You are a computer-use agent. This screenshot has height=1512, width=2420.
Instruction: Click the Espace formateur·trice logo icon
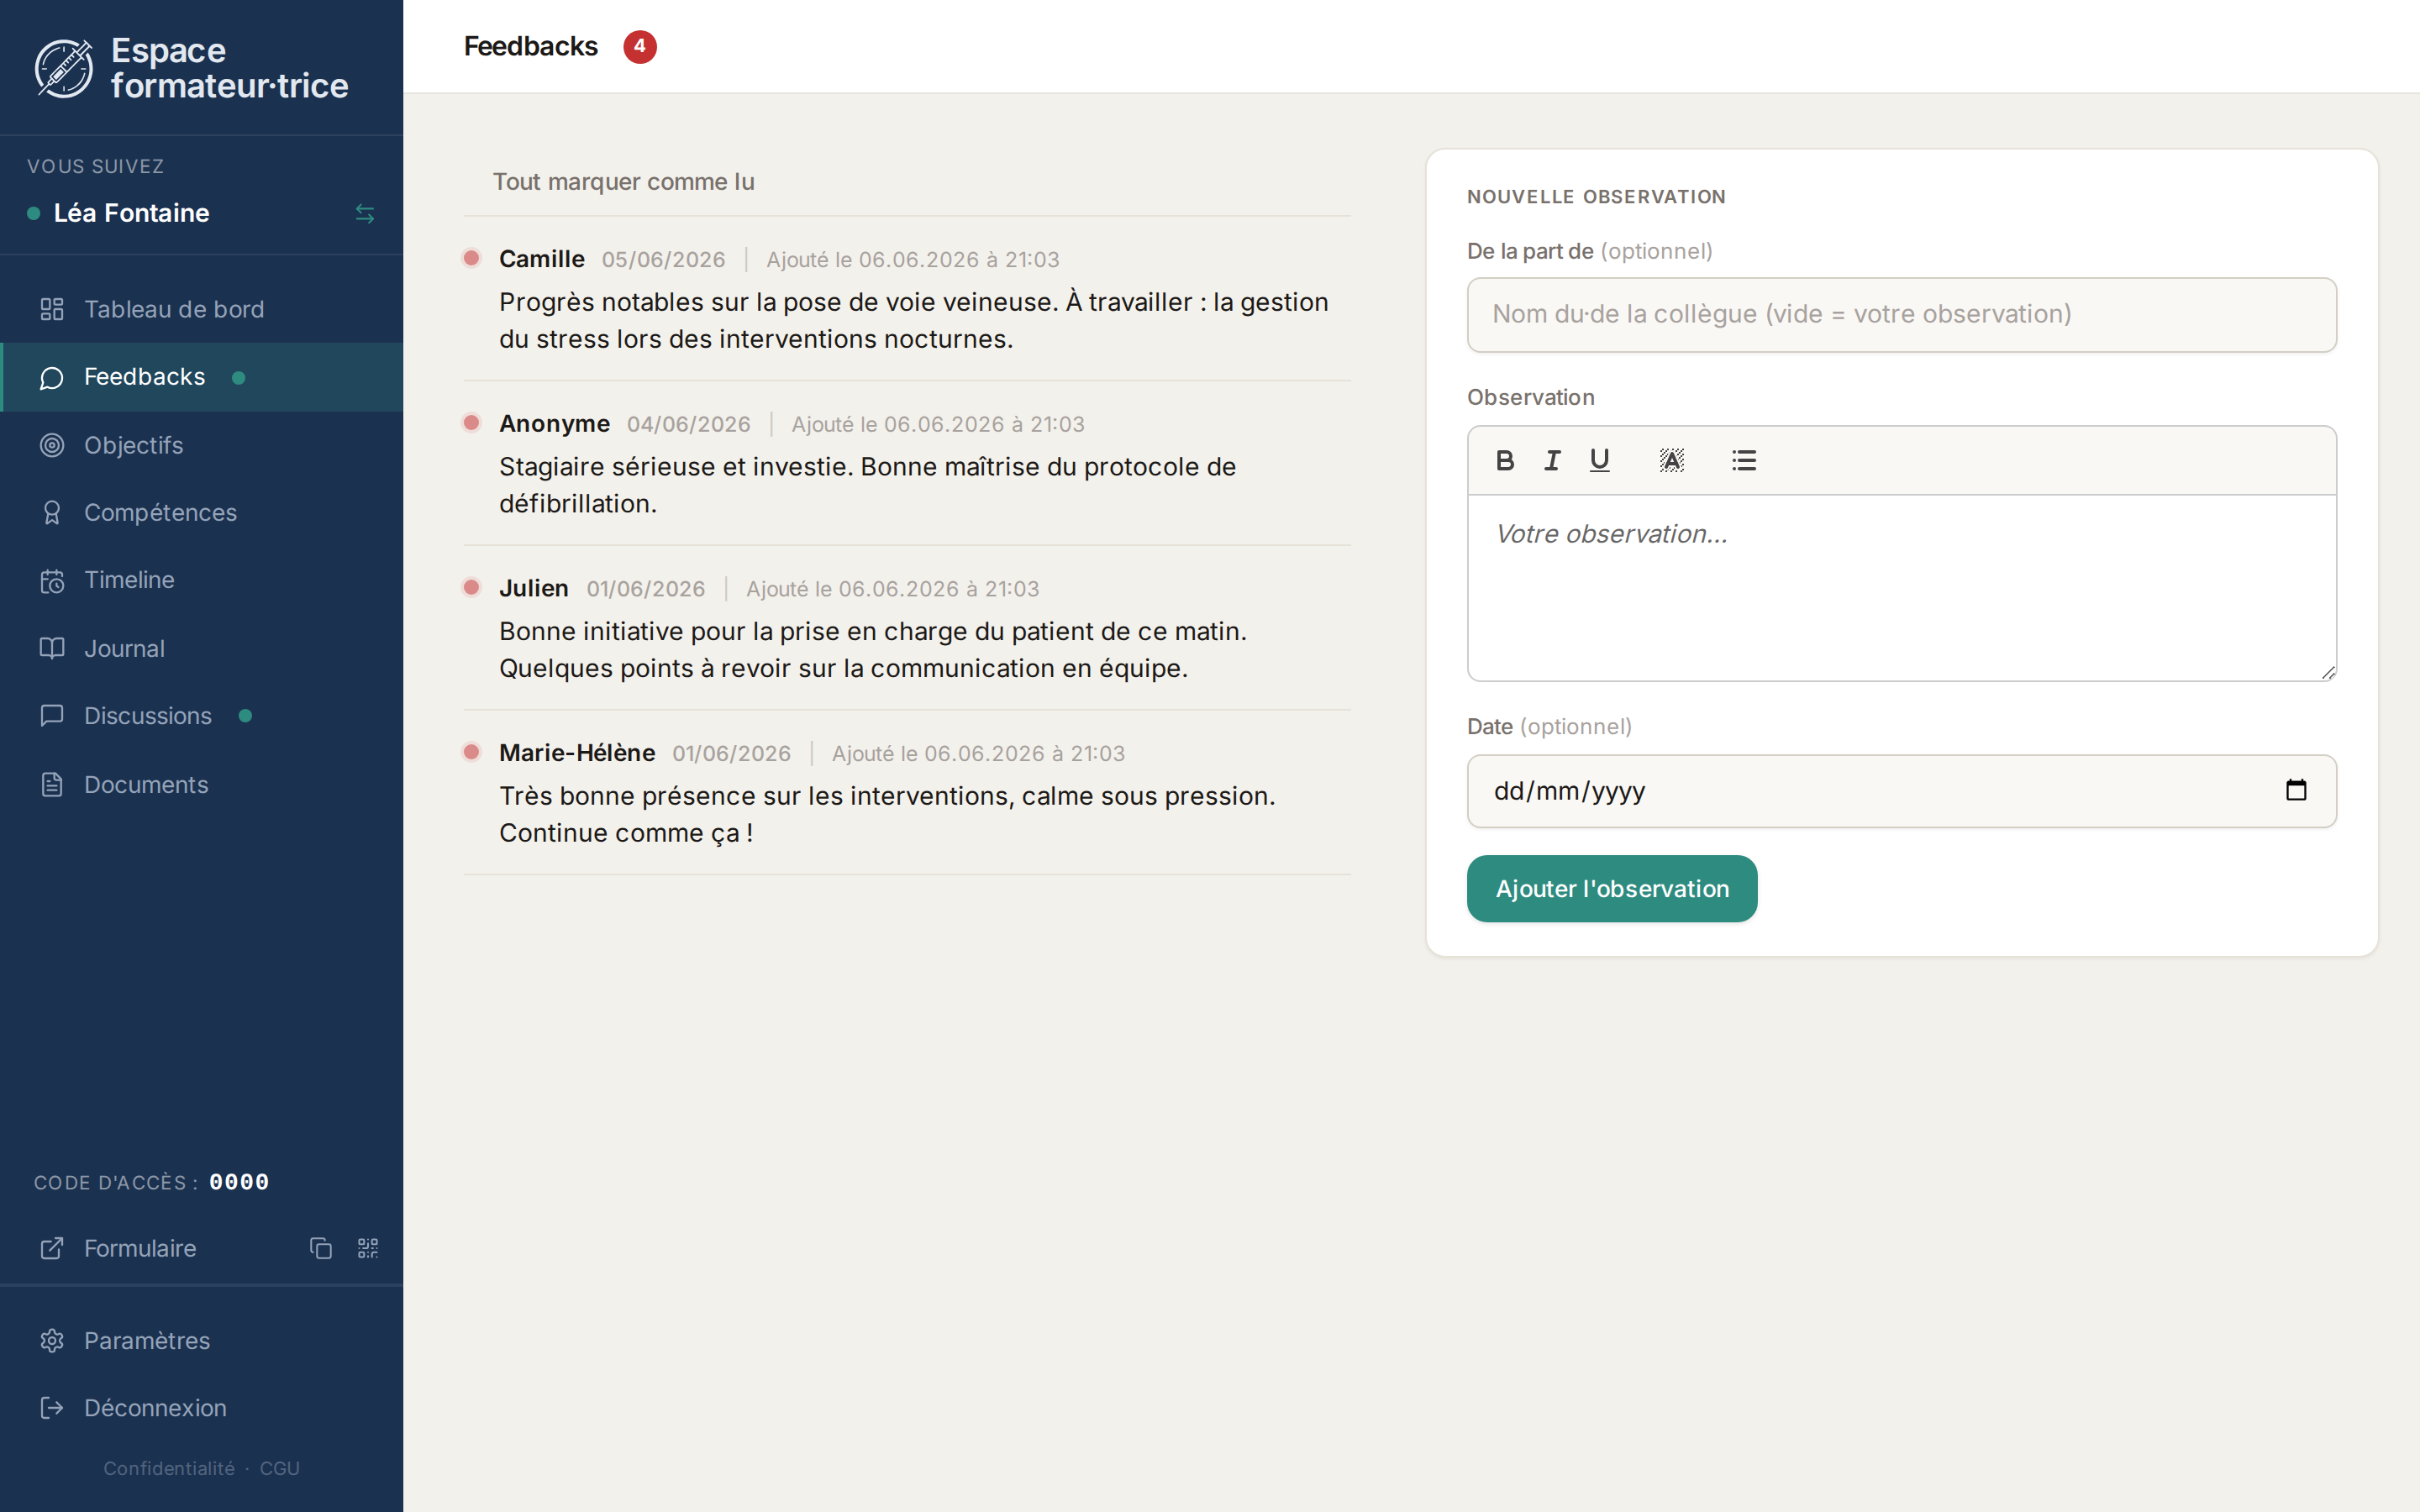click(64, 68)
